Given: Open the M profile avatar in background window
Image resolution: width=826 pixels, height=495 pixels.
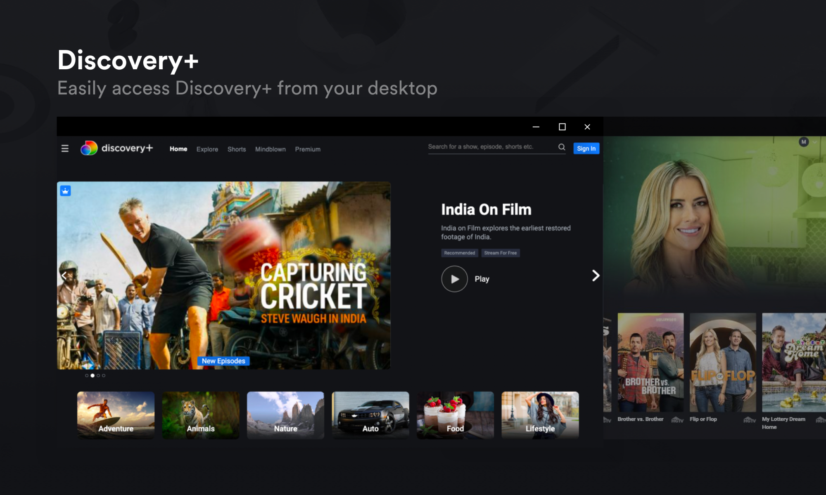Looking at the screenshot, I should click(x=804, y=142).
